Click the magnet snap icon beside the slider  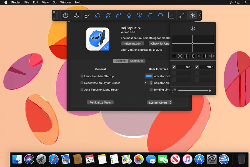(x=174, y=91)
